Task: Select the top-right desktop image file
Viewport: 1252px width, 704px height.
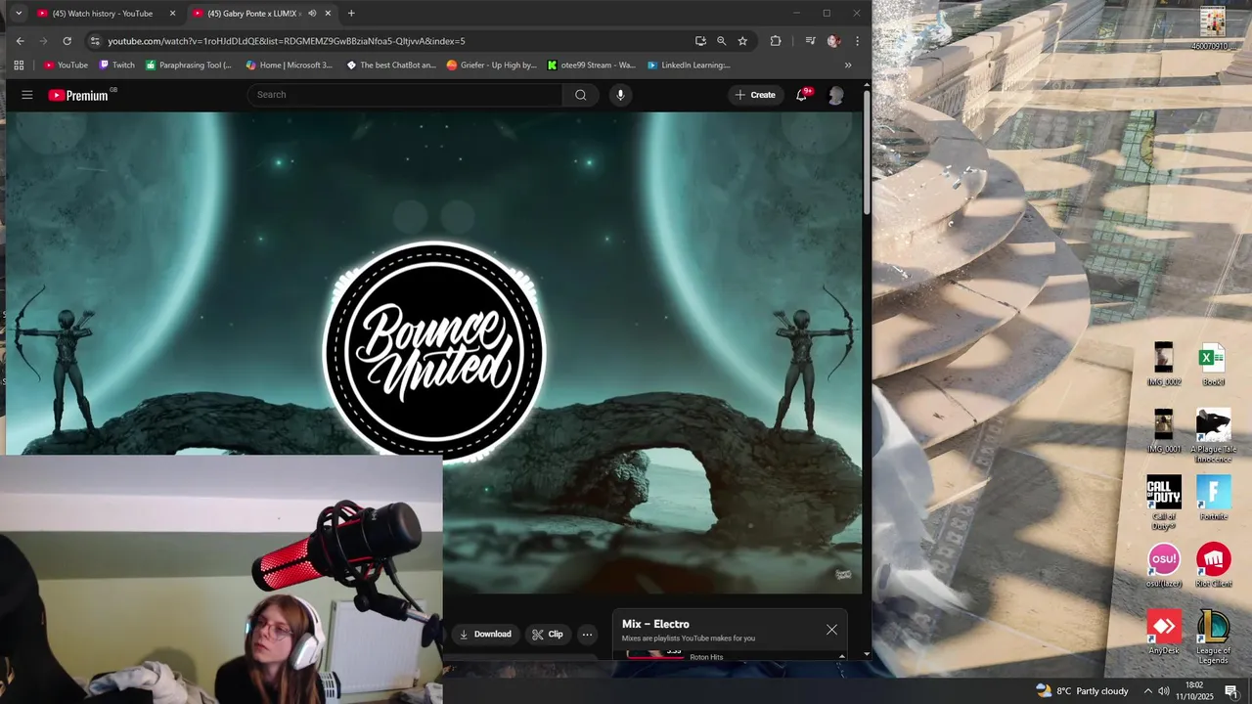Action: tap(1213, 28)
